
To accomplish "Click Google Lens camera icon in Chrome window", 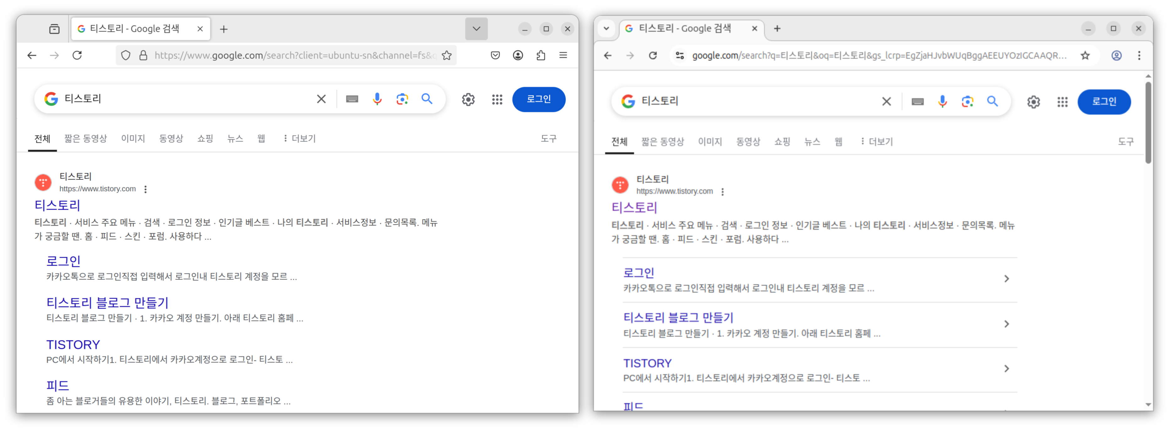I will click(967, 102).
